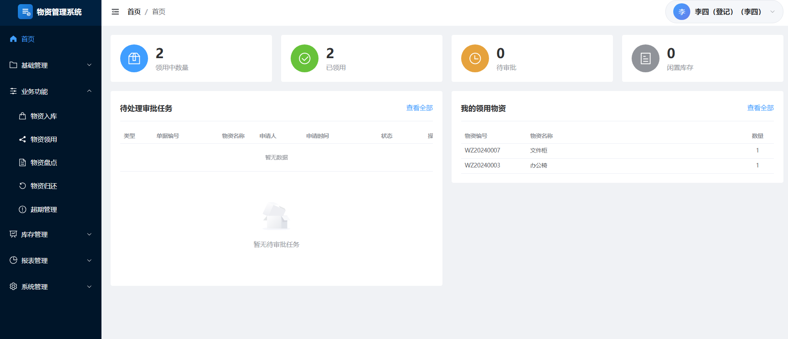The height and width of the screenshot is (339, 788).
Task: Click the sliders icon for 业务功能
Action: (13, 91)
